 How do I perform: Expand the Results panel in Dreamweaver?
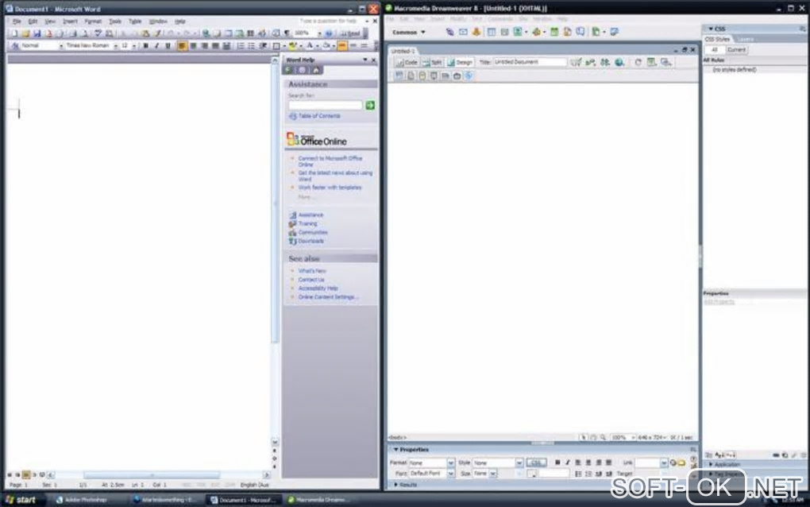[x=395, y=485]
